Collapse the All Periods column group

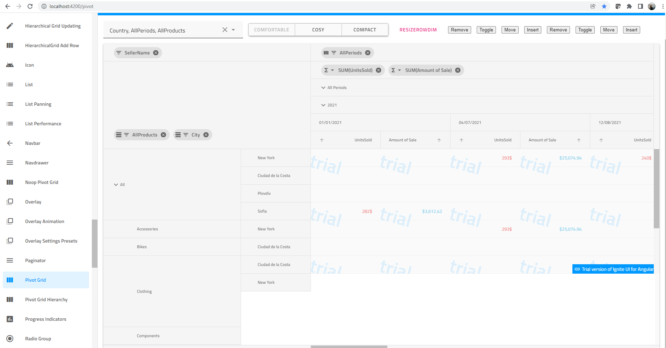(x=323, y=87)
